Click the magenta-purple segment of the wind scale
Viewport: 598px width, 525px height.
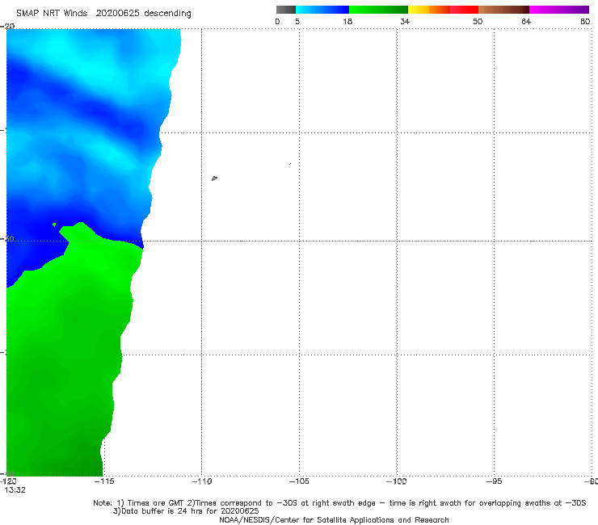(559, 10)
